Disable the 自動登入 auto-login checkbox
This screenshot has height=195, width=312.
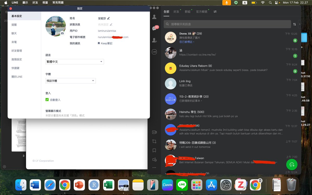click(x=47, y=100)
